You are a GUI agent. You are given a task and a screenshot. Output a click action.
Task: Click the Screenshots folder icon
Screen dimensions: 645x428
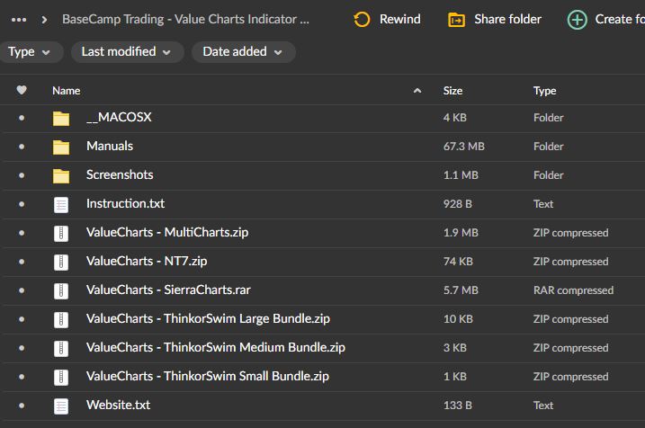[x=61, y=175]
